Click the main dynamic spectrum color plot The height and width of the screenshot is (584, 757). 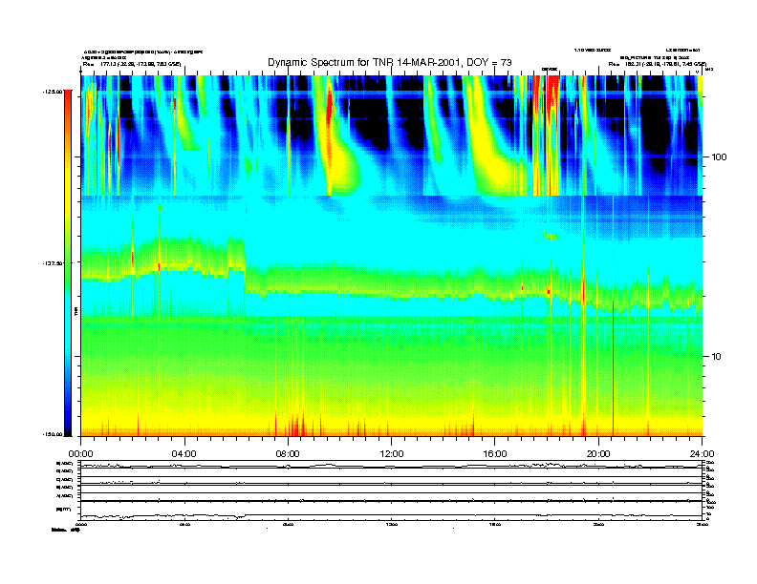pyautogui.click(x=392, y=256)
